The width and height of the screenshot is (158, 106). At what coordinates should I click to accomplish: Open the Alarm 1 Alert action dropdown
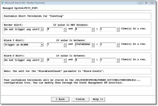(x=24, y=45)
